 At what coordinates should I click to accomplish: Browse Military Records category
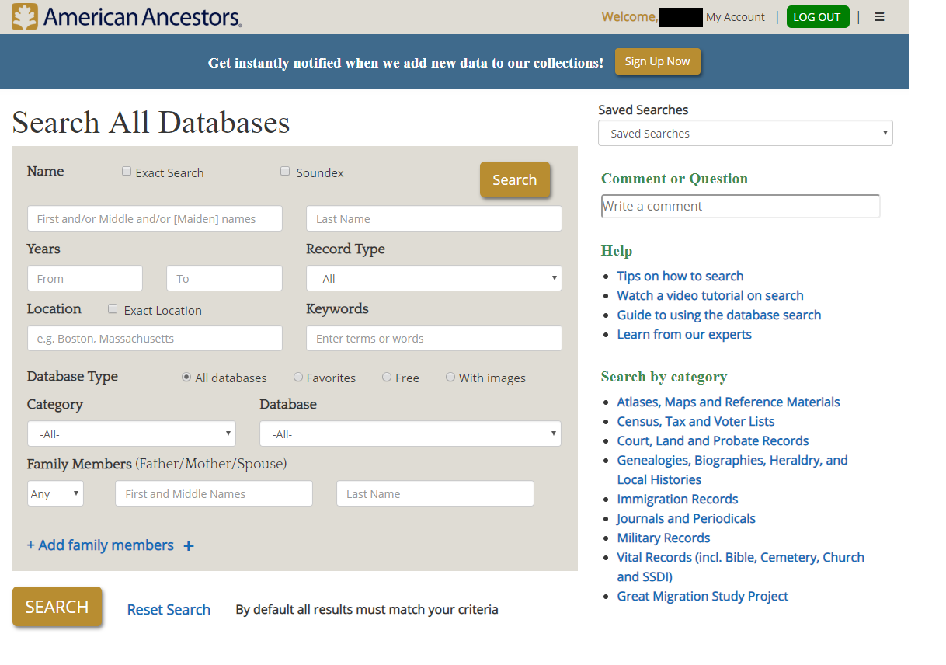pos(663,538)
